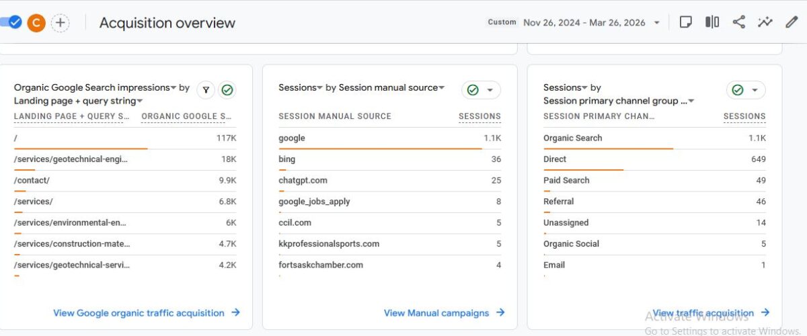The height and width of the screenshot is (336, 807).
Task: Click the SESSIONS column header in manual source table
Action: [479, 116]
